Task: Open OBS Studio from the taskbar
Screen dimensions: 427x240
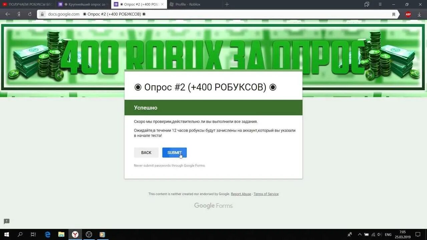Action: [89, 234]
